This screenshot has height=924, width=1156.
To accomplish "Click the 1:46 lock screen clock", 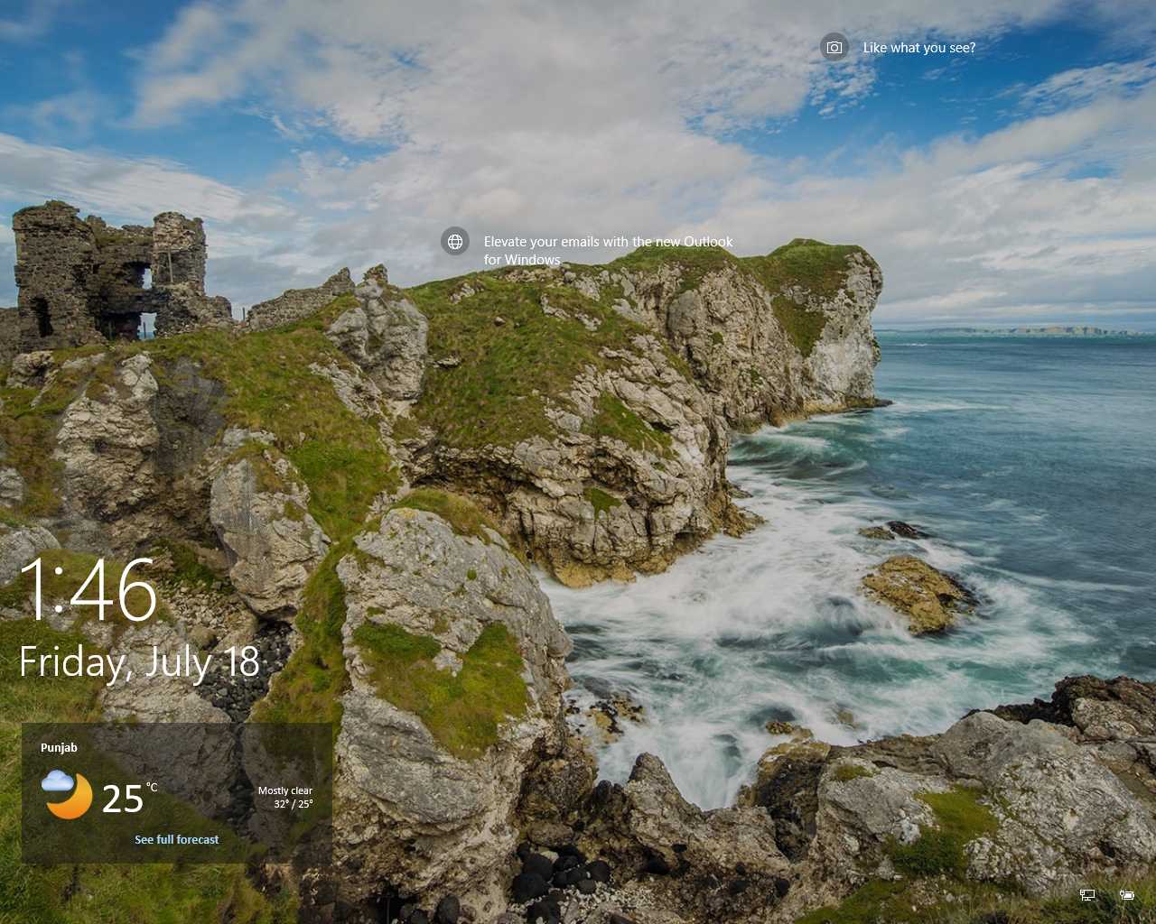I will click(x=88, y=589).
